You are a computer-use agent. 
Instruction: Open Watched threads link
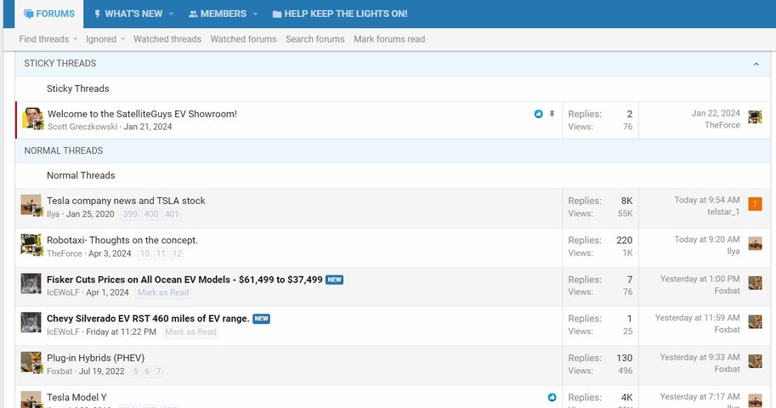[167, 39]
